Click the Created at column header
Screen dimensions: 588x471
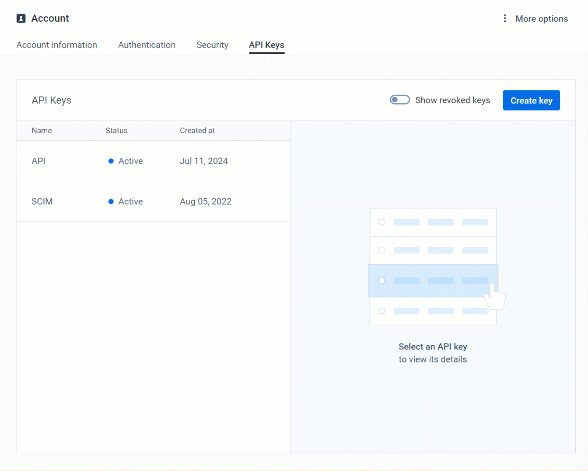(197, 130)
